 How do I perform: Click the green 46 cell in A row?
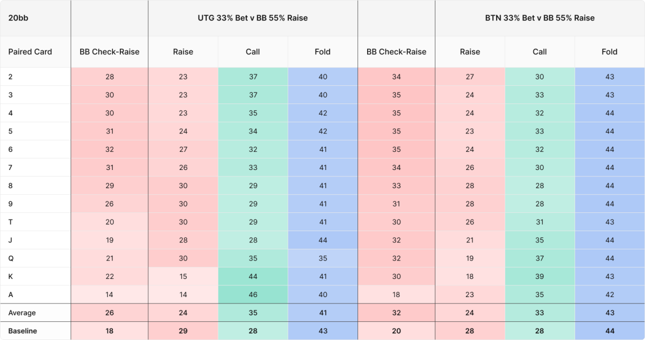click(x=253, y=294)
